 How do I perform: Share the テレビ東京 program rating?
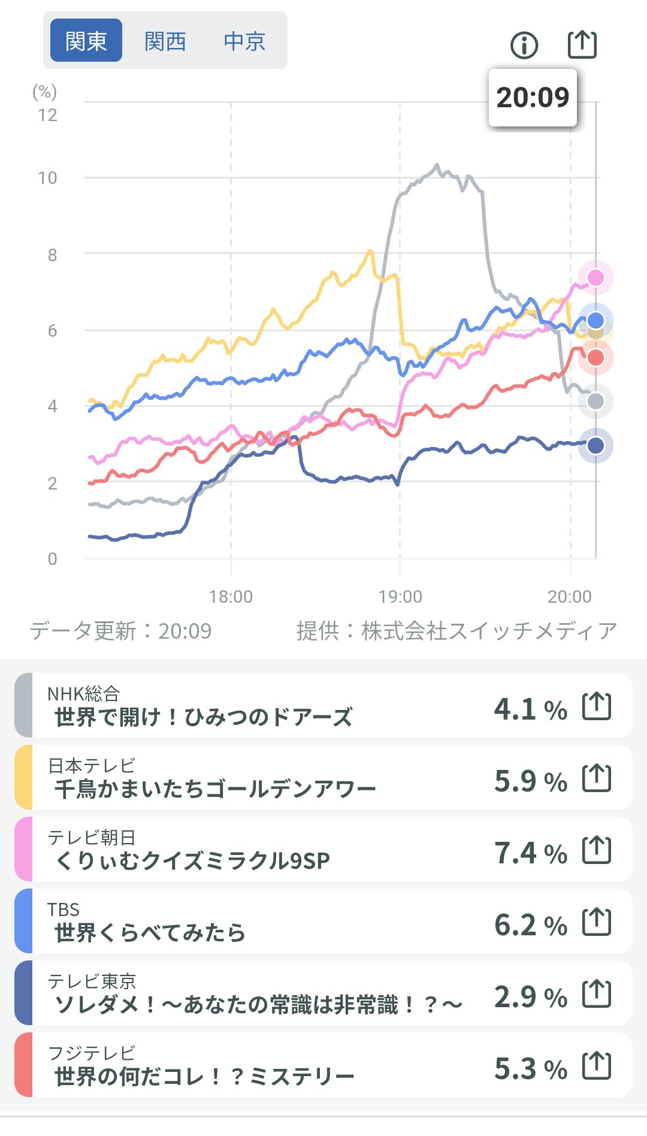(x=597, y=994)
